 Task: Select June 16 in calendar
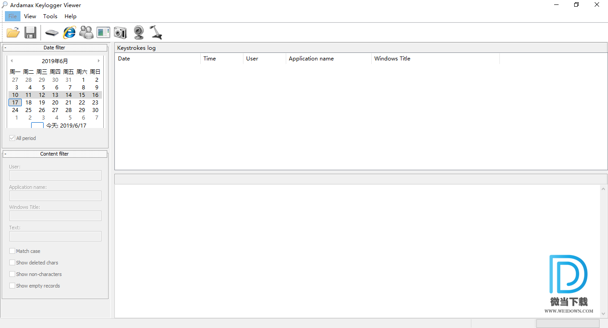tap(95, 95)
